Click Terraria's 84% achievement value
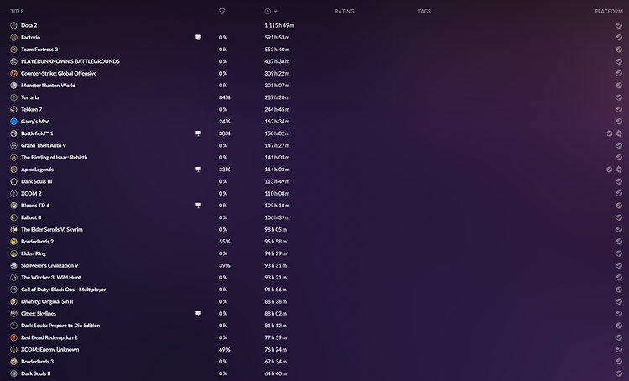This screenshot has height=381, width=629. [x=225, y=97]
